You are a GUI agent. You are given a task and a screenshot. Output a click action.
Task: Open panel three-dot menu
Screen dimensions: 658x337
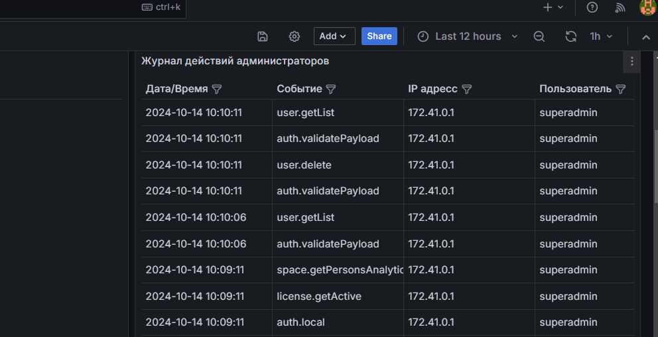[631, 62]
